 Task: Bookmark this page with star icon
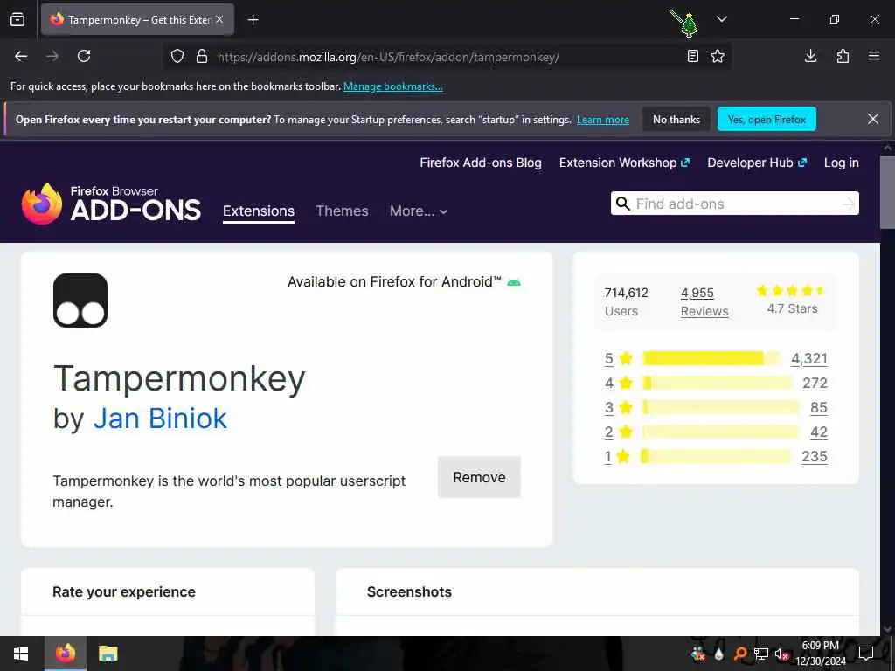point(718,56)
